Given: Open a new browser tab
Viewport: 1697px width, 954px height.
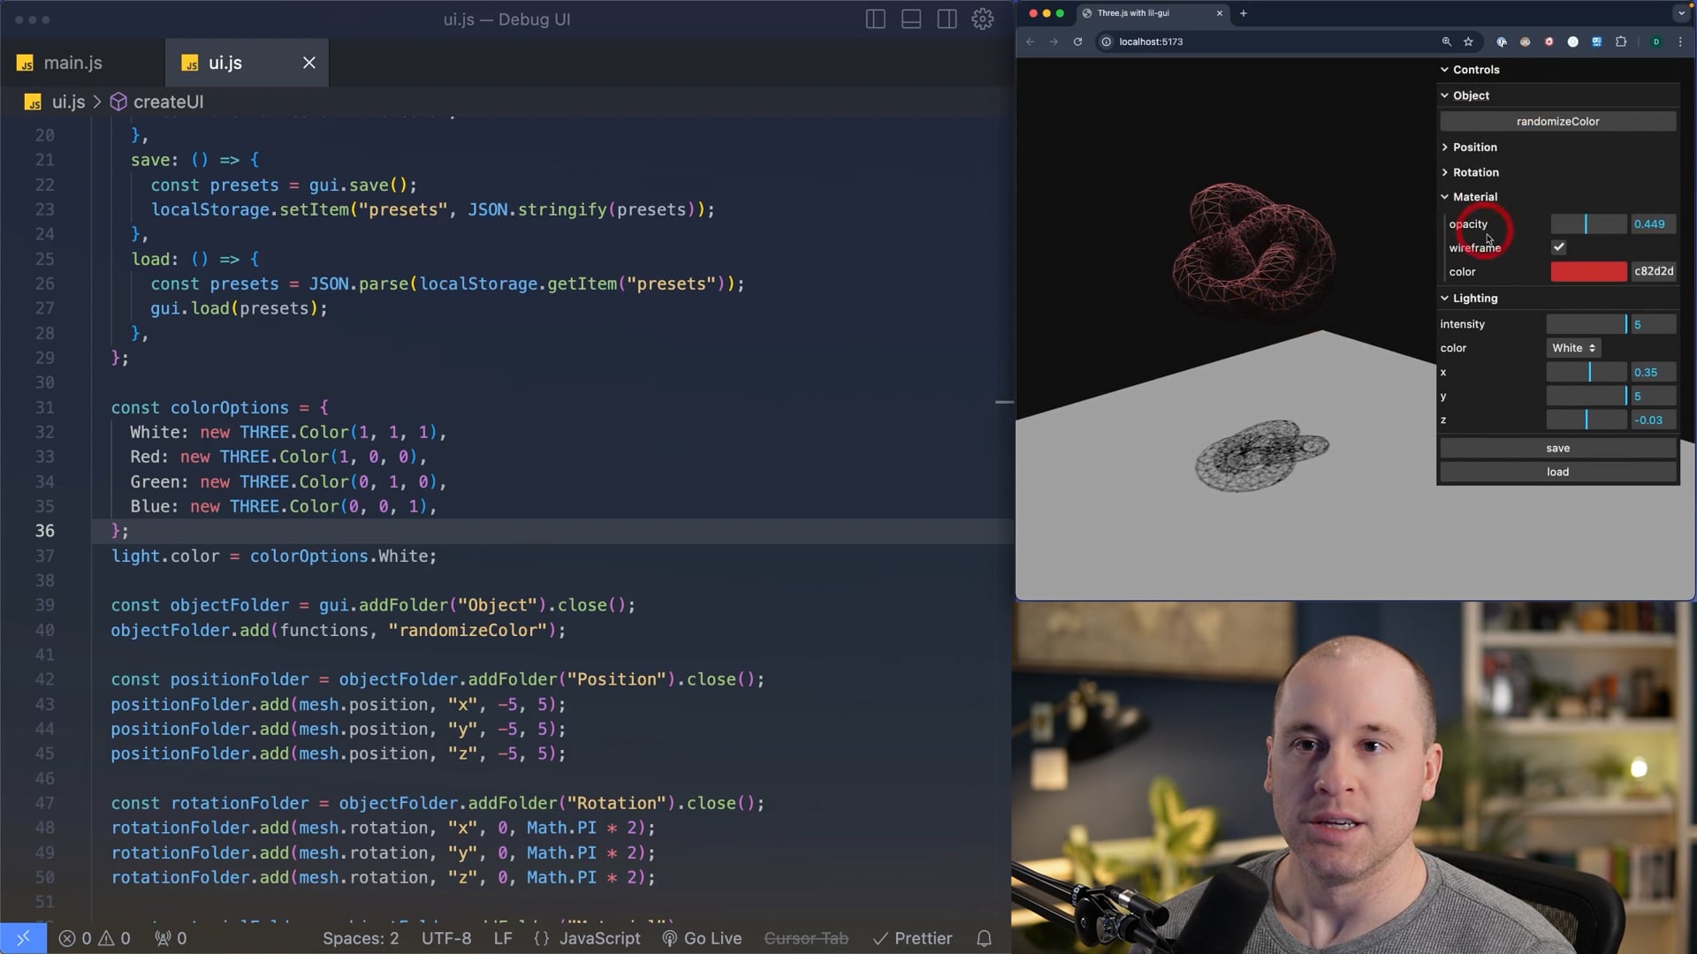Looking at the screenshot, I should point(1244,13).
